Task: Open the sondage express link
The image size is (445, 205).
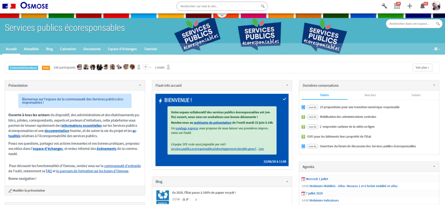Action: (x=187, y=128)
